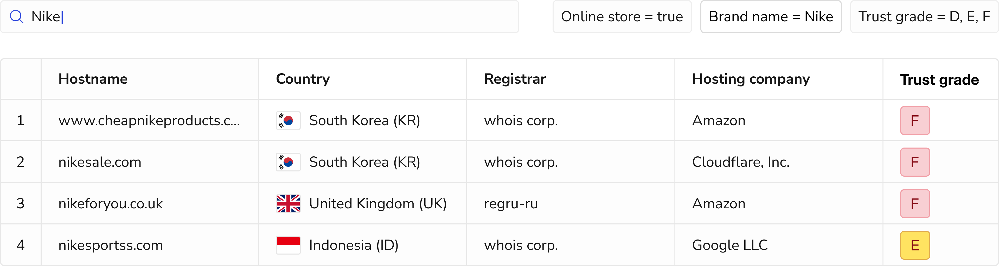Open the Brand name = Nike filter

771,17
